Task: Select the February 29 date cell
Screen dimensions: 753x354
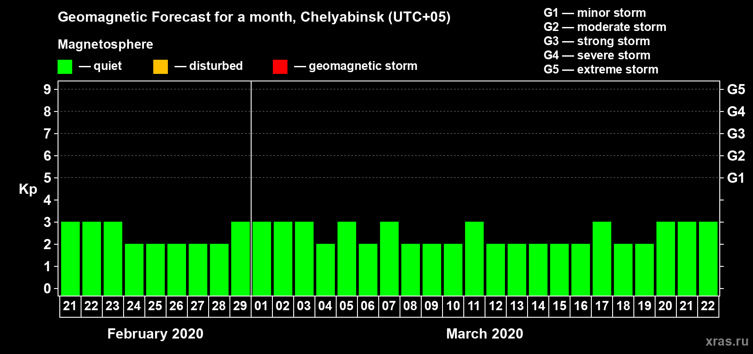Action: [x=240, y=306]
